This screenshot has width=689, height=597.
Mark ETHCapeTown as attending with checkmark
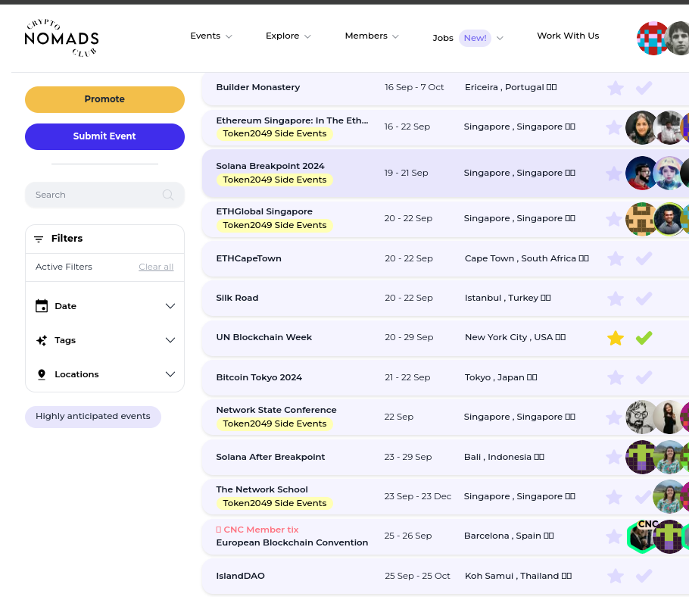(x=644, y=259)
